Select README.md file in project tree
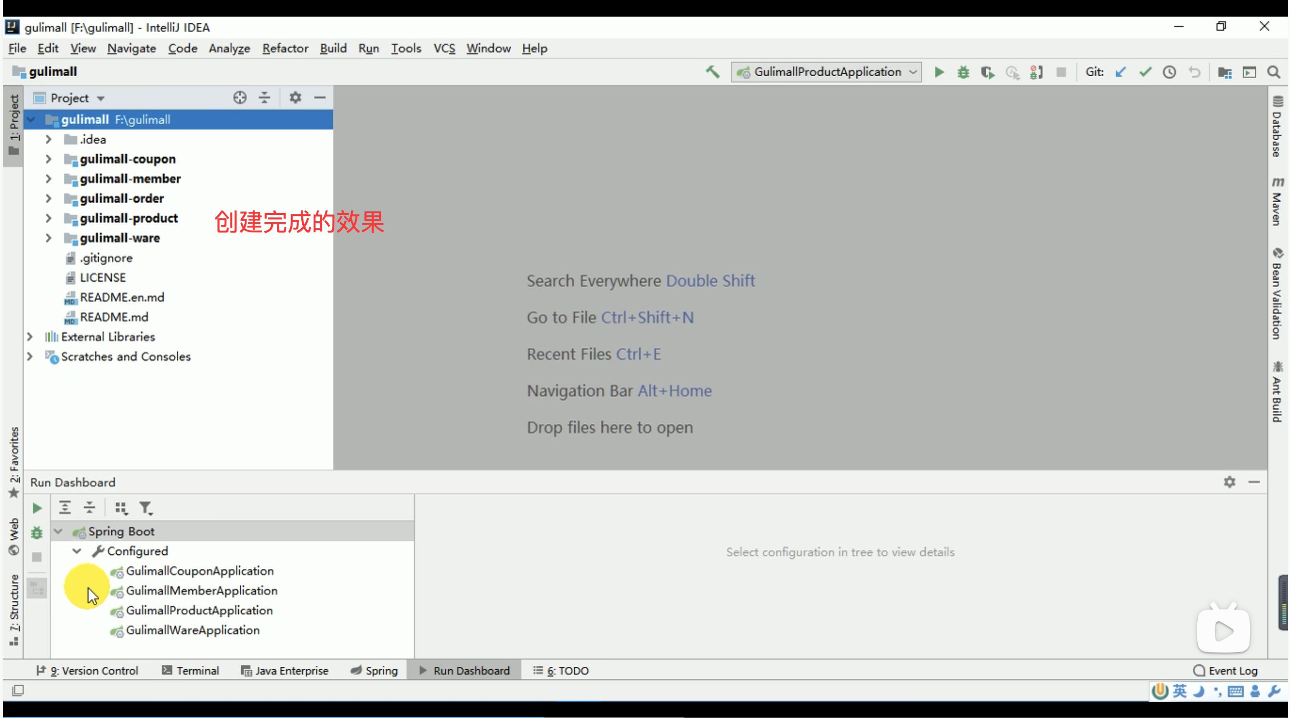 pyautogui.click(x=114, y=317)
